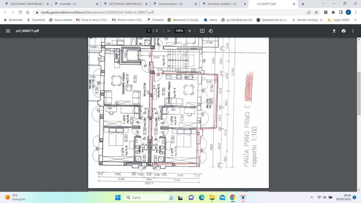Click the zoom in plus button
The width and height of the screenshot is (361, 203).
[x=190, y=31]
